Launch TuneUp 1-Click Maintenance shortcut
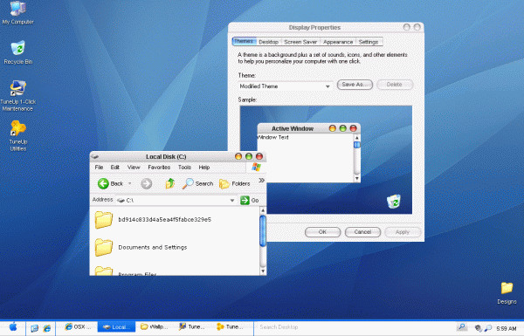Image resolution: width=524 pixels, height=336 pixels. click(x=18, y=96)
